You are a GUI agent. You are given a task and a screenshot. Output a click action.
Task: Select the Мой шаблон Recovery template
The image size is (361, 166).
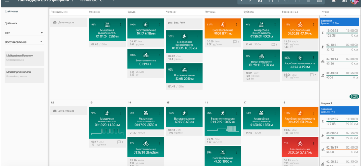[x=24, y=58]
